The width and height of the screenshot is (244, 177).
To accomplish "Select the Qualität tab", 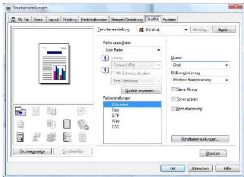I will pyautogui.click(x=153, y=19).
